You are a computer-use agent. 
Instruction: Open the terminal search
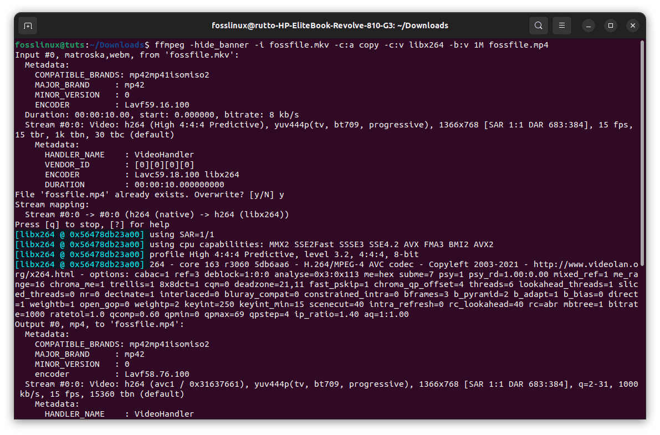tap(538, 25)
